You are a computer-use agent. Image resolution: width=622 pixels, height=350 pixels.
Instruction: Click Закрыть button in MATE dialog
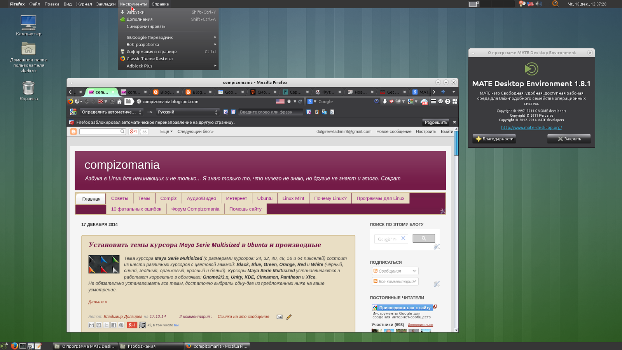point(569,139)
